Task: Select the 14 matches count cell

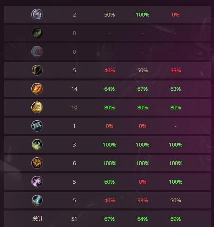Action: (x=74, y=89)
